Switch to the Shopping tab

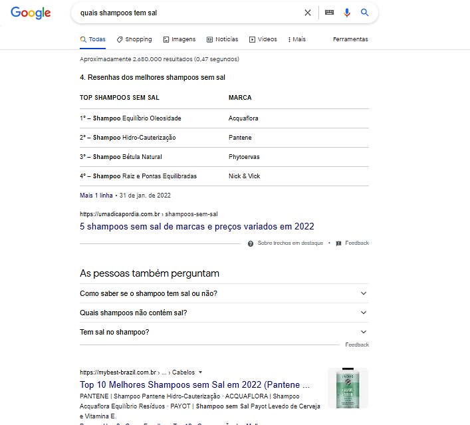[134, 39]
